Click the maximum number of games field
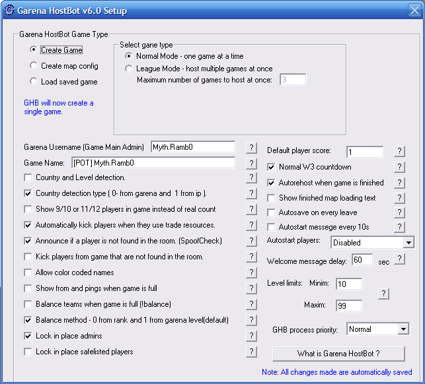The height and width of the screenshot is (384, 425). pyautogui.click(x=293, y=80)
